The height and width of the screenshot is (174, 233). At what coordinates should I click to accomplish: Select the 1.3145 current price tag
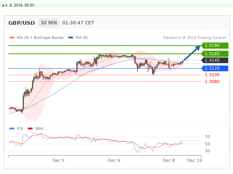[215, 60]
